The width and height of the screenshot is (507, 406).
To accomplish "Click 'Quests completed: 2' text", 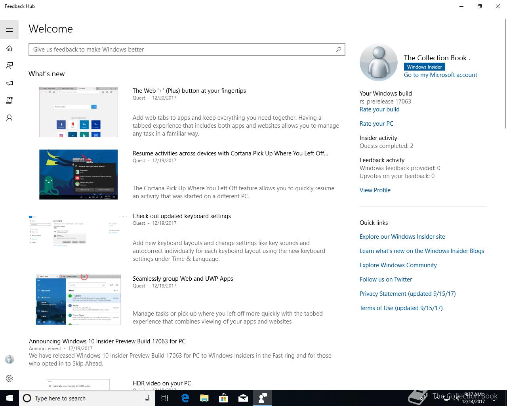I will tap(386, 146).
